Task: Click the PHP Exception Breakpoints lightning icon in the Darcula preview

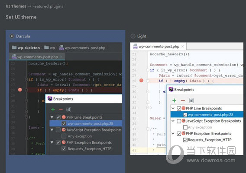Action: (64, 142)
